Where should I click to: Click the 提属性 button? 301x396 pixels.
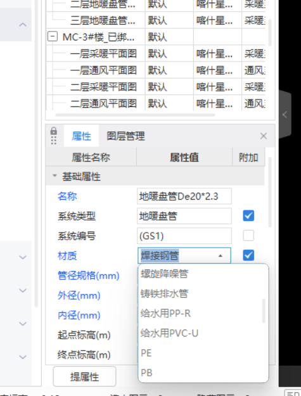pos(84,377)
